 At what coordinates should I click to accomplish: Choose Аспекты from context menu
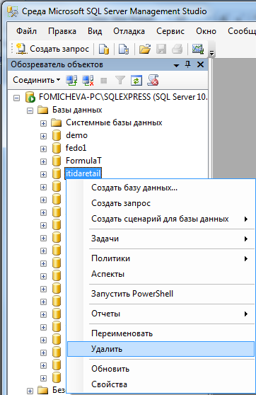[161, 274]
